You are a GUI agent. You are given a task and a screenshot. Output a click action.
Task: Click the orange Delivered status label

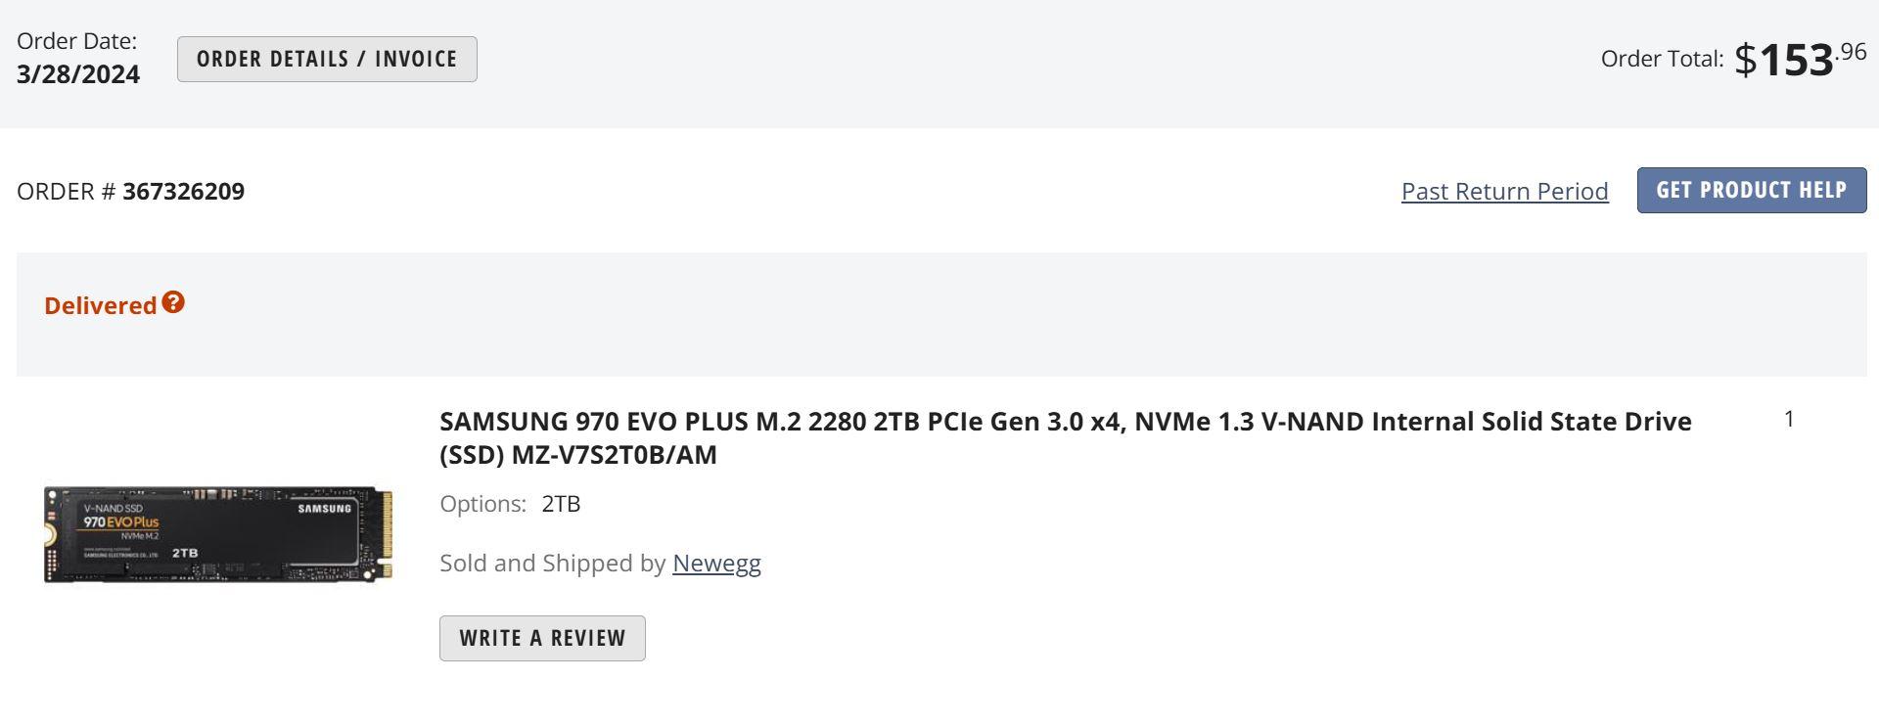pos(101,304)
